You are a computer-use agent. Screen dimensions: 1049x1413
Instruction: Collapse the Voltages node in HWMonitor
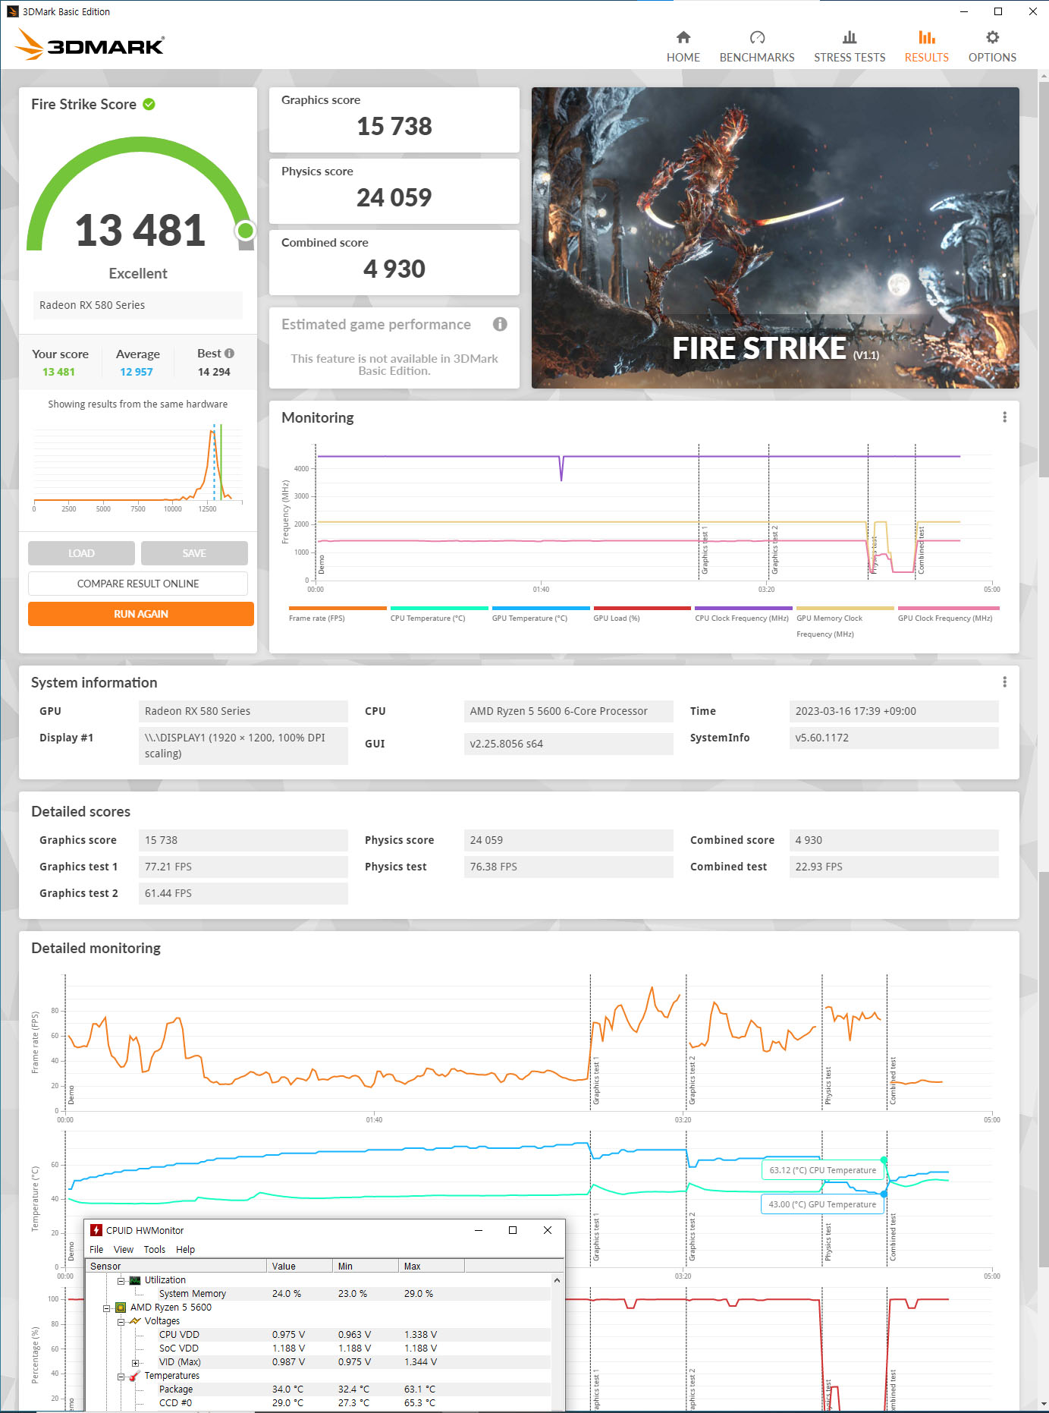point(121,1321)
